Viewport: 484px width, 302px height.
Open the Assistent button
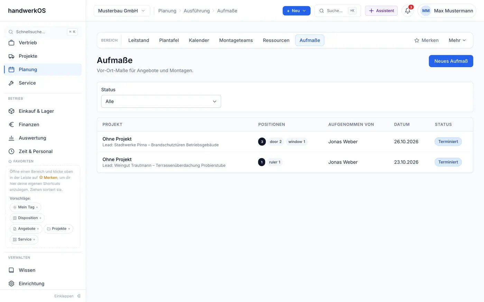[x=381, y=11]
